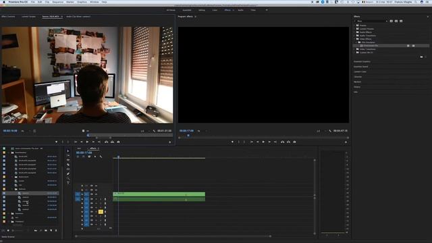Open Source monitor settings wrench
432x243 pixels.
(x=154, y=131)
